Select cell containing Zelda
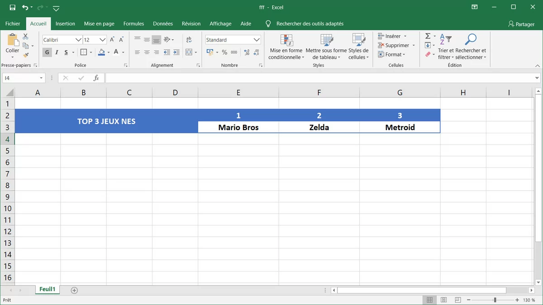 coord(319,127)
